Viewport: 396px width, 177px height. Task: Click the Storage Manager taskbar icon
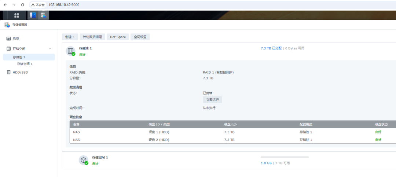point(44,15)
